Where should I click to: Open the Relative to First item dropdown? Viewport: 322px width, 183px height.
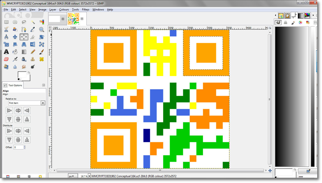click(27, 103)
